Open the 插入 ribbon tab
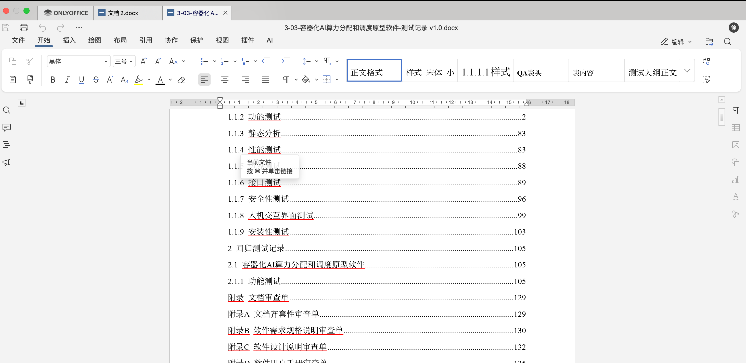 pyautogui.click(x=69, y=40)
